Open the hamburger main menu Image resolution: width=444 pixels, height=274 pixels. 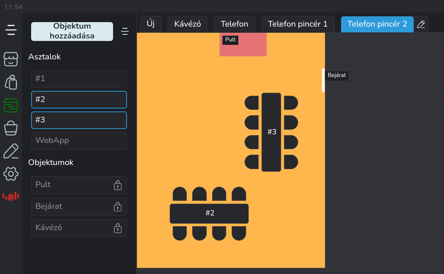(x=11, y=30)
